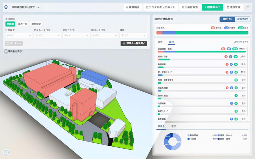Open the 原因カテゴリ filter dropdown
The height and width of the screenshot is (159, 255).
[76, 36]
